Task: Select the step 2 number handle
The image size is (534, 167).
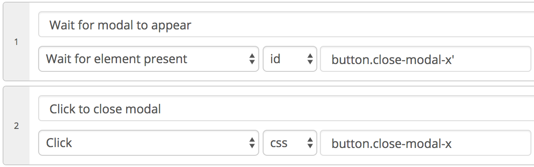Action: point(16,126)
